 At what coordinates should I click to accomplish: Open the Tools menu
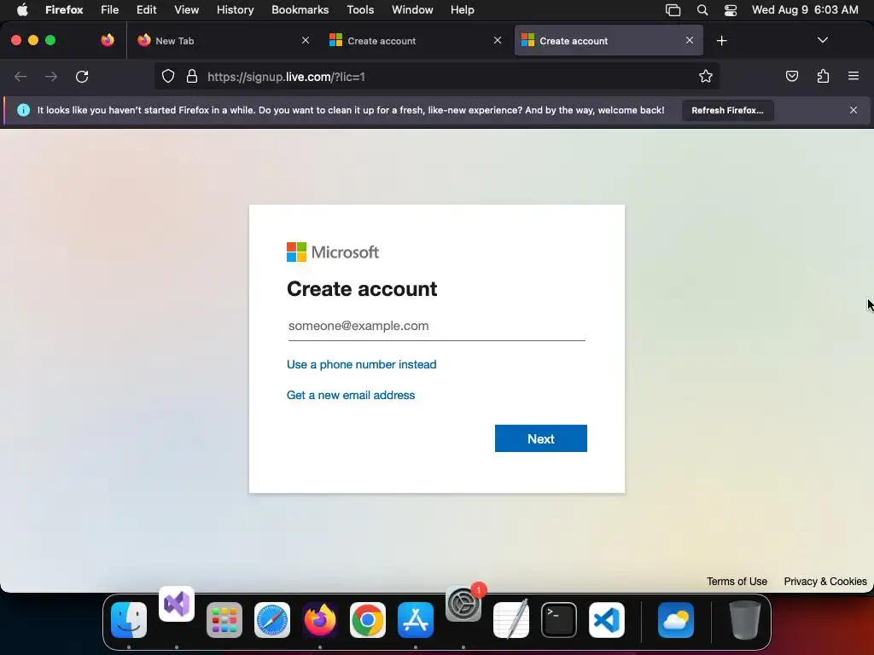click(x=360, y=9)
